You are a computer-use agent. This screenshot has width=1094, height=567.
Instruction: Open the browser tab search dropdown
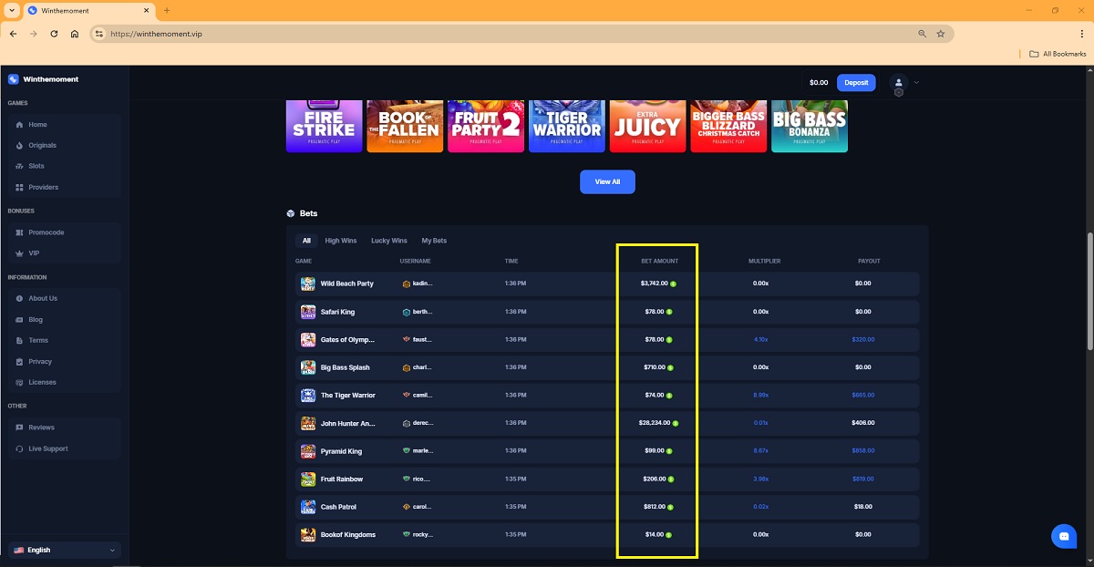click(11, 10)
